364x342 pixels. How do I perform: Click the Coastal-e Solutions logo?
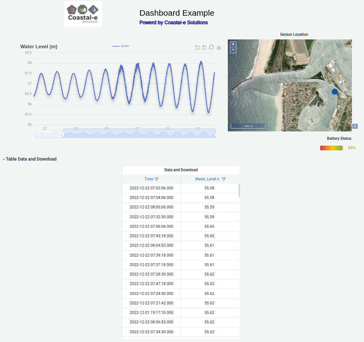point(83,14)
